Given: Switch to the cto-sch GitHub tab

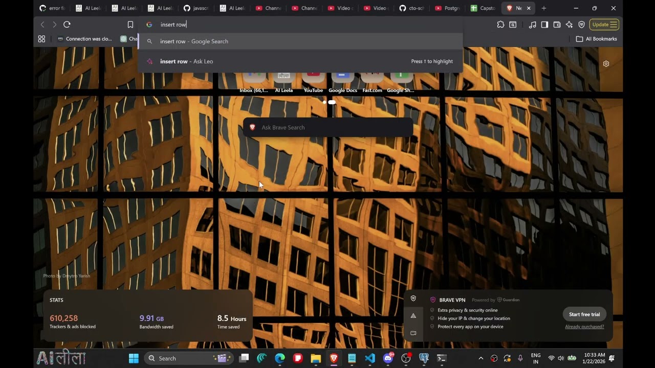Looking at the screenshot, I should (412, 8).
